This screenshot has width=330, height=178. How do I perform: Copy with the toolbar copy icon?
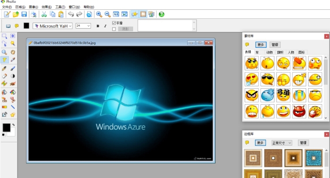click(52, 14)
